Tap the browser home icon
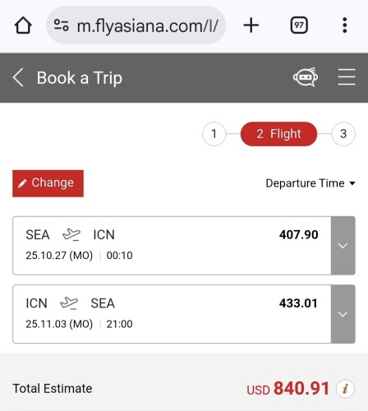The width and height of the screenshot is (368, 411). pos(23,25)
